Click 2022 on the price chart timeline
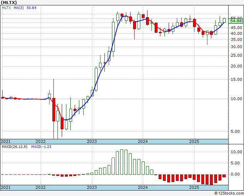 41,141
